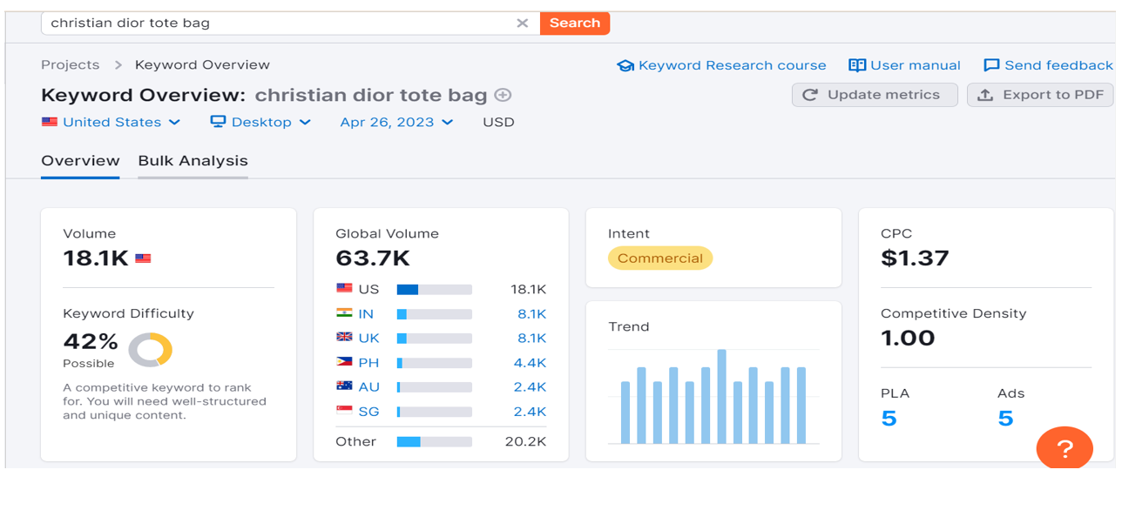Click the US volume progress bar

pyautogui.click(x=435, y=290)
